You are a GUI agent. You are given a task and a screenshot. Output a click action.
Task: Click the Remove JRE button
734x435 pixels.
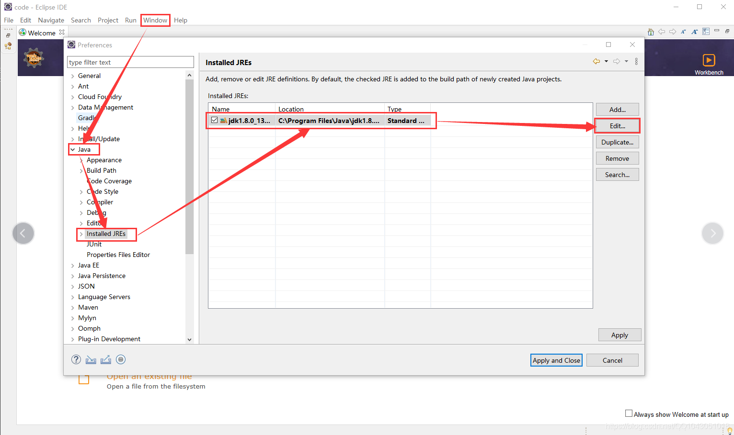(618, 158)
